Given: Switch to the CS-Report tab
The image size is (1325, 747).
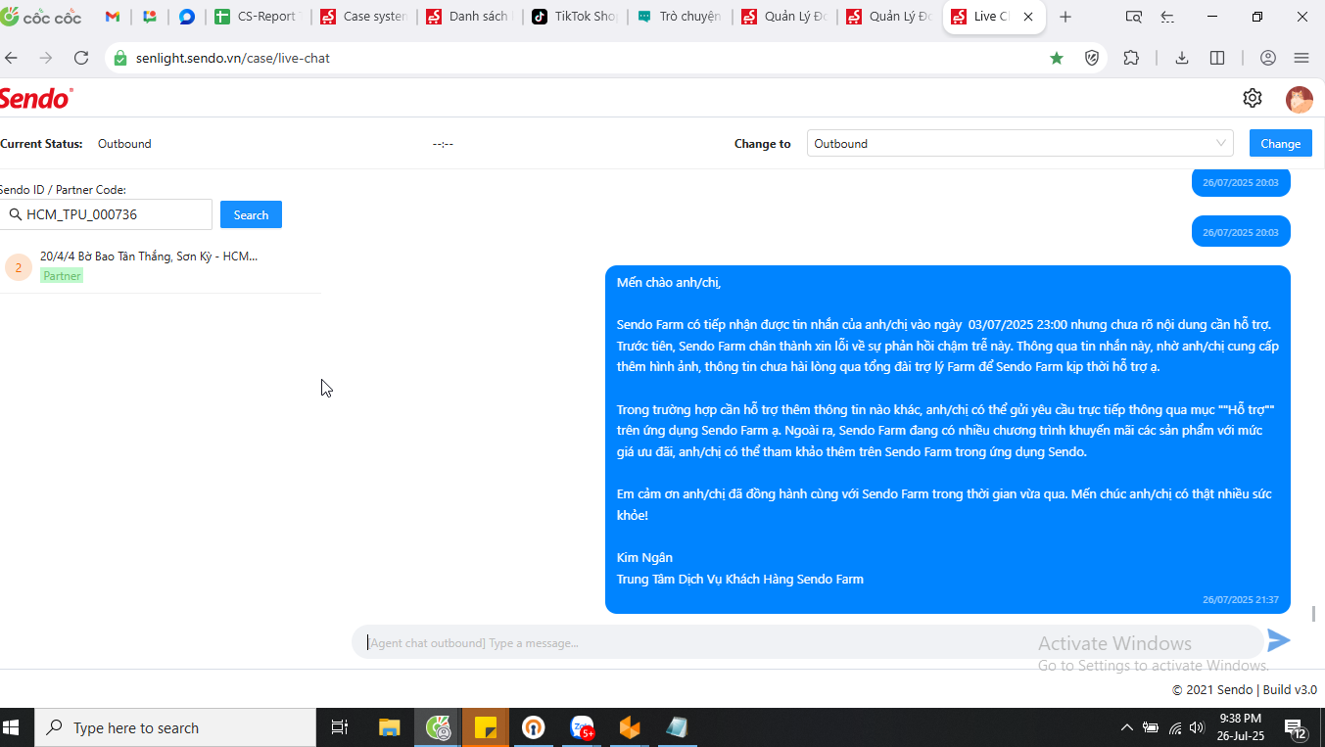Looking at the screenshot, I should click(257, 17).
